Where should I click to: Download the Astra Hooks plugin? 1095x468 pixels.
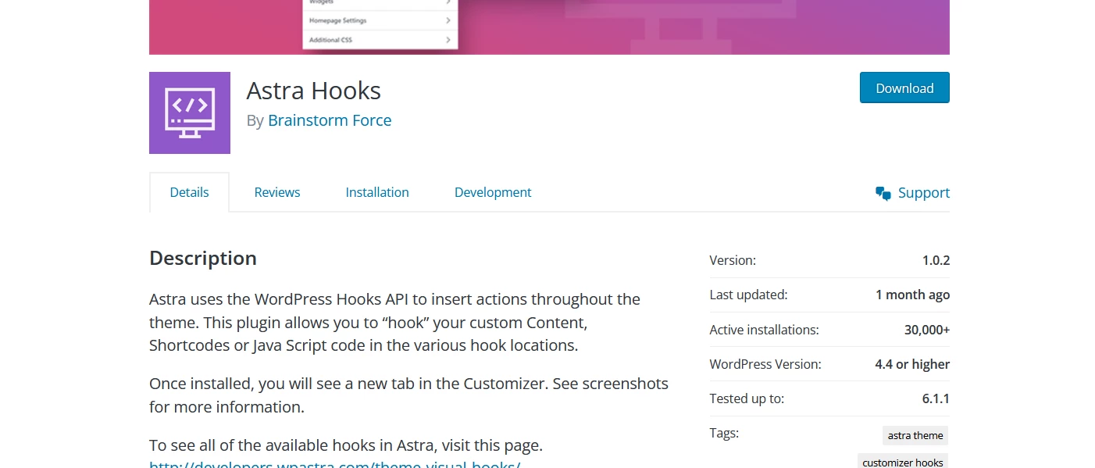[904, 88]
